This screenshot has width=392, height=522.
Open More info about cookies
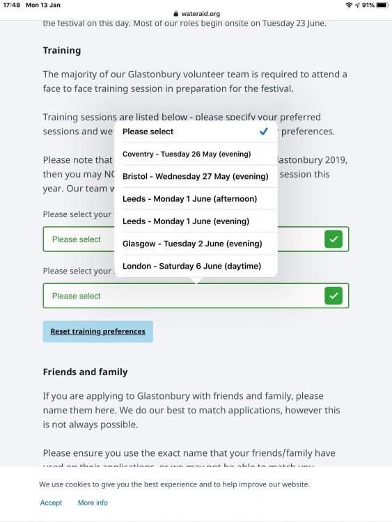tap(93, 503)
